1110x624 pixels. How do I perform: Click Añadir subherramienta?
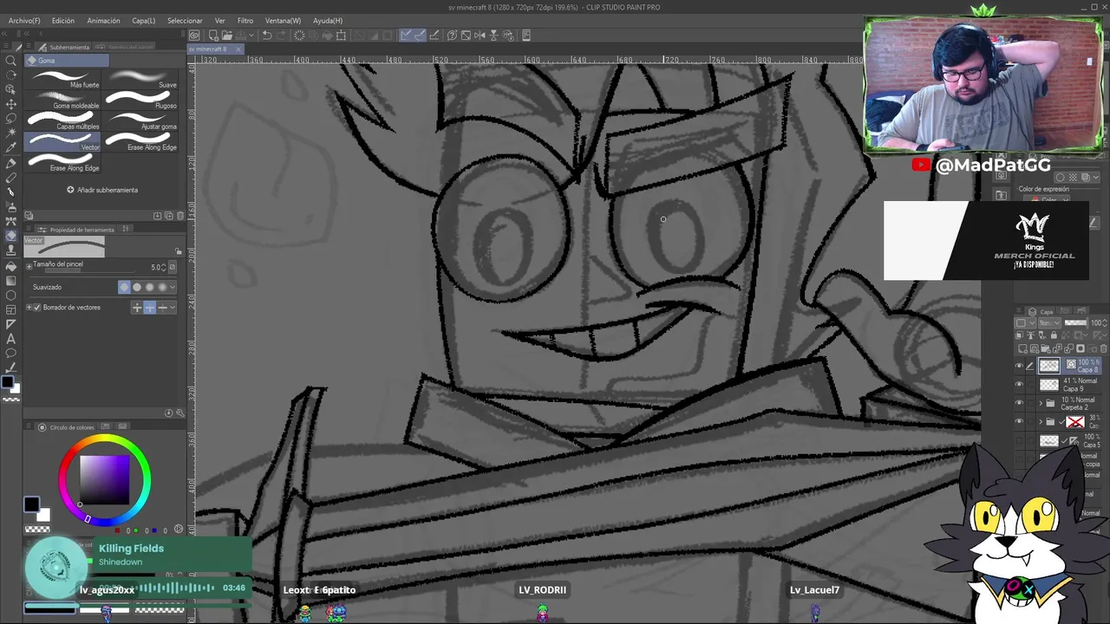[x=102, y=190]
